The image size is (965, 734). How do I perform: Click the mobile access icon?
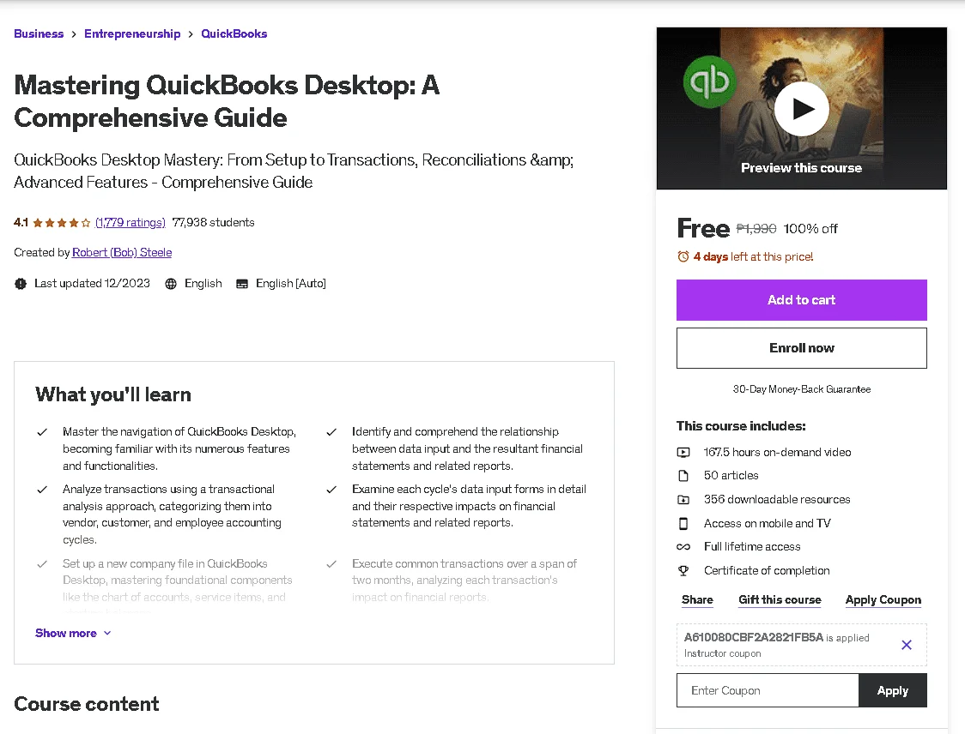point(683,524)
